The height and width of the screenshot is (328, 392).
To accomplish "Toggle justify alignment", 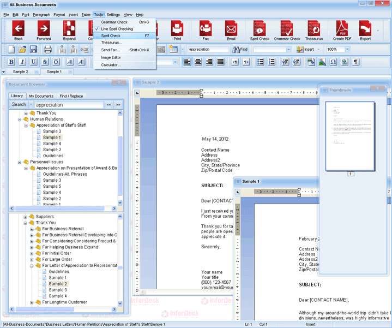I will coord(220,62).
